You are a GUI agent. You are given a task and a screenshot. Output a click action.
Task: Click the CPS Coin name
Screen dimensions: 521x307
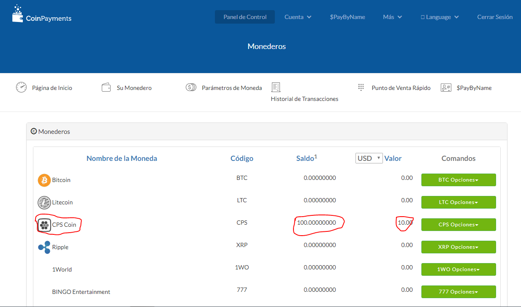pos(64,225)
